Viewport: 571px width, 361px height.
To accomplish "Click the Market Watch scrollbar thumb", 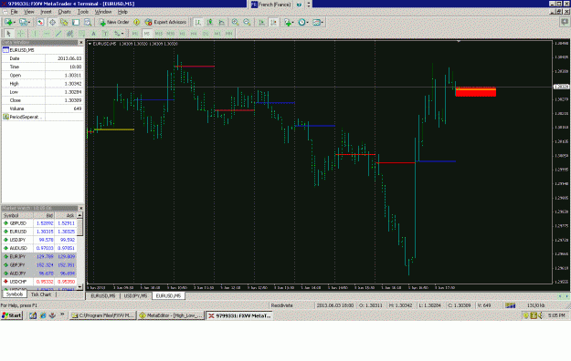I will (x=79, y=227).
